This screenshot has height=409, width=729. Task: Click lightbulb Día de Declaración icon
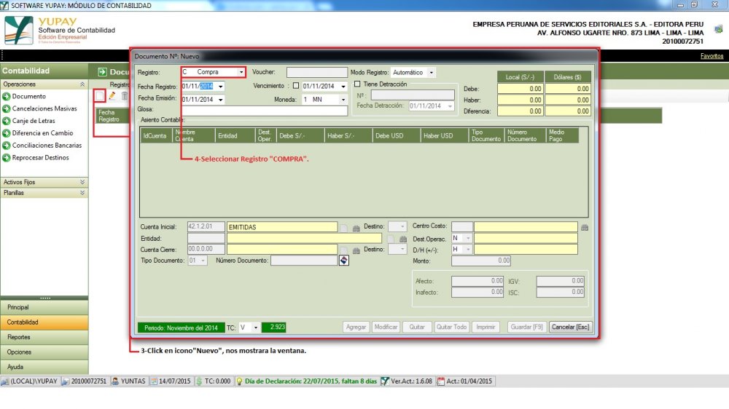click(239, 381)
